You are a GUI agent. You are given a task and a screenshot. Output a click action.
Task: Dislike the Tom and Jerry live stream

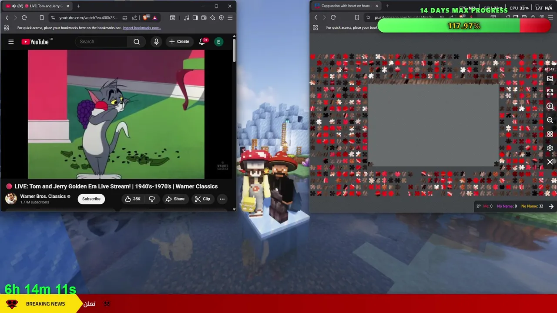(x=152, y=199)
